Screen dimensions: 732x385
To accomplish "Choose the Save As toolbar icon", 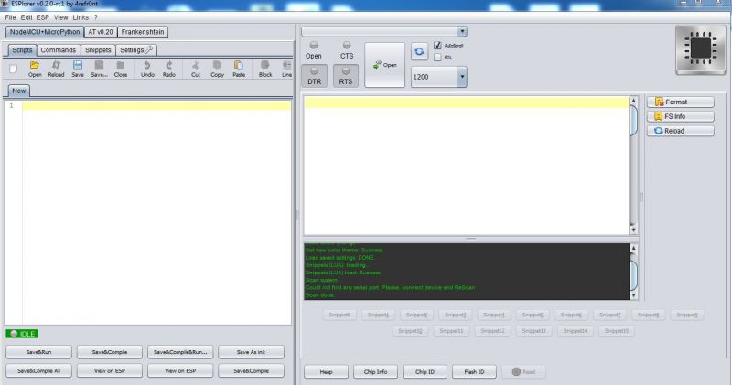I will (x=99, y=69).
